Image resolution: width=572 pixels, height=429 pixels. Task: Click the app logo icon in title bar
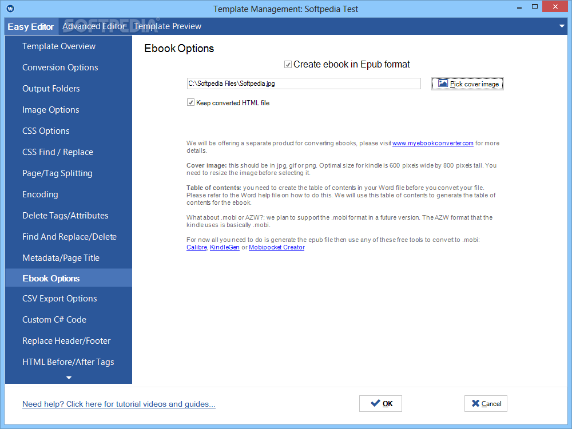[10, 9]
